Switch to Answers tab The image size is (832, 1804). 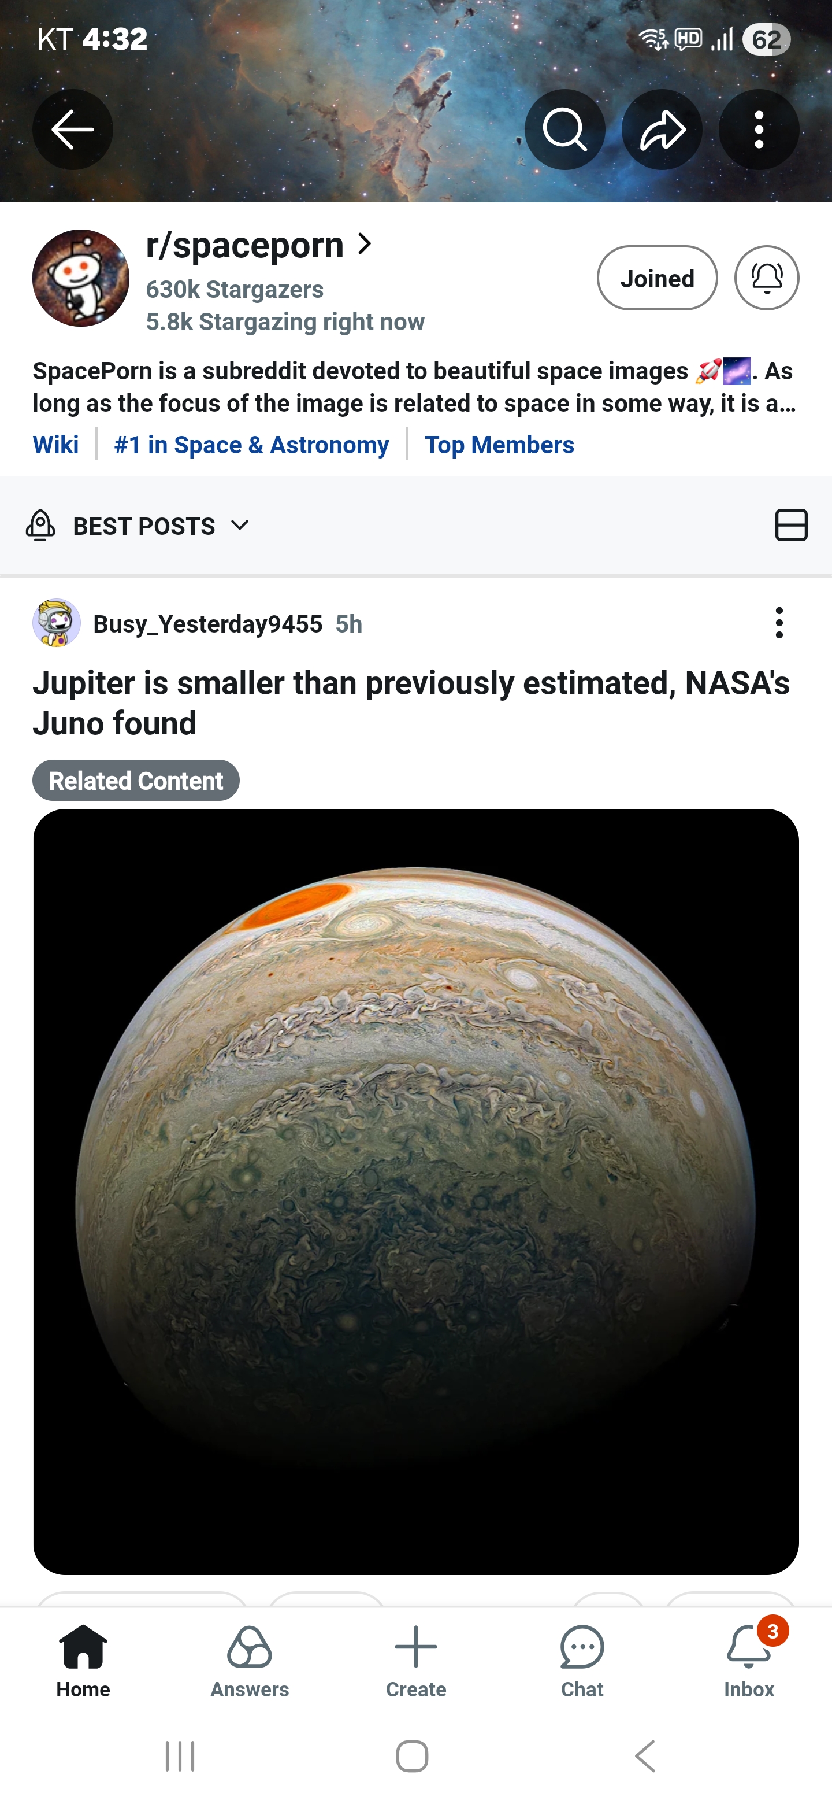click(249, 1659)
